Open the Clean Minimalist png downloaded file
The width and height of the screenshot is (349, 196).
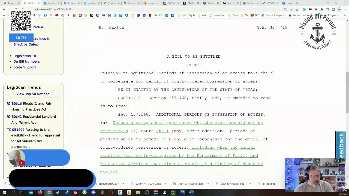tap(230, 184)
